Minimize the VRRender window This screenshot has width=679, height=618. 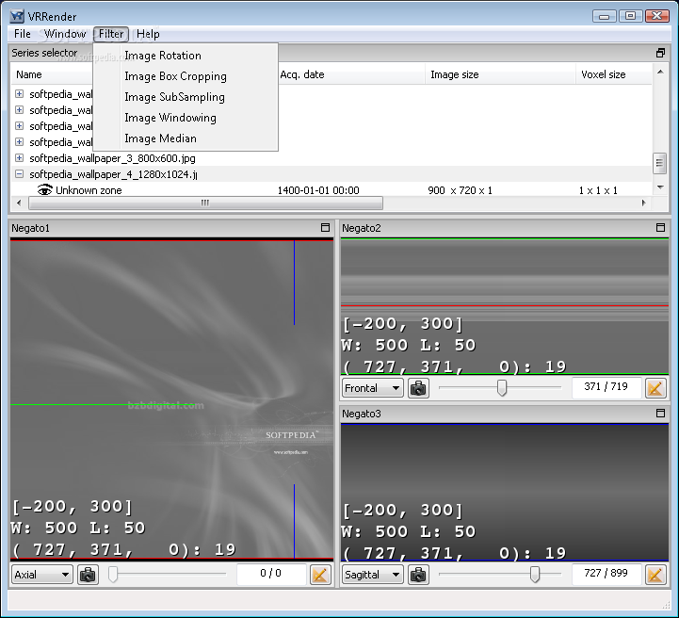605,16
